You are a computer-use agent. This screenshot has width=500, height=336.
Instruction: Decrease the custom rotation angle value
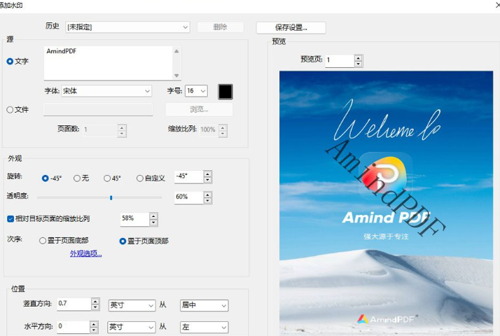click(207, 180)
